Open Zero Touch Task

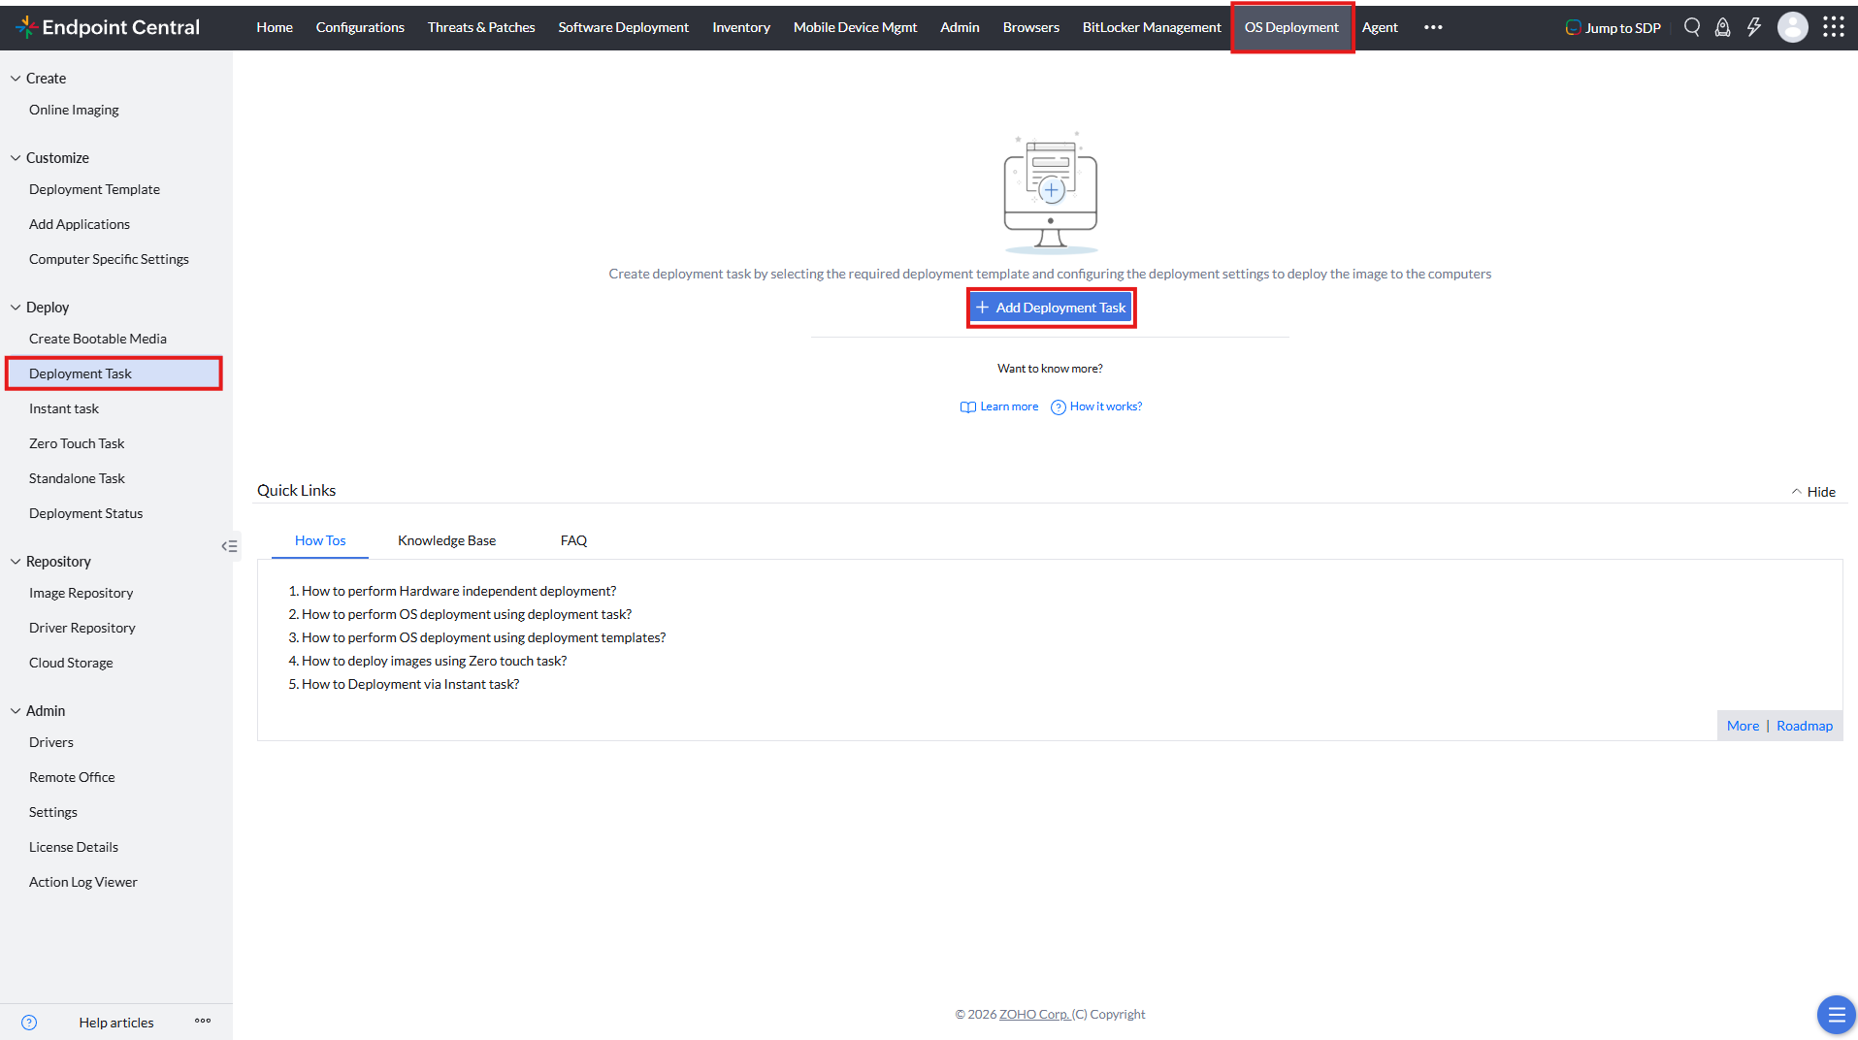tap(77, 443)
